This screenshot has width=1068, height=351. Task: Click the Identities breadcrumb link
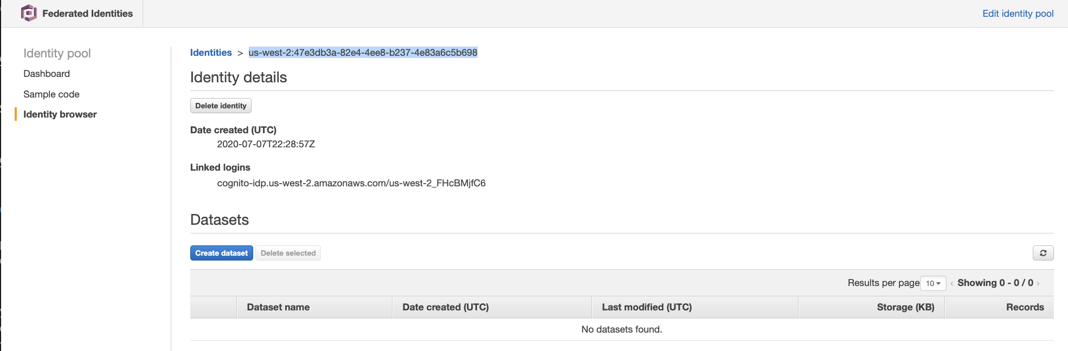click(x=211, y=53)
